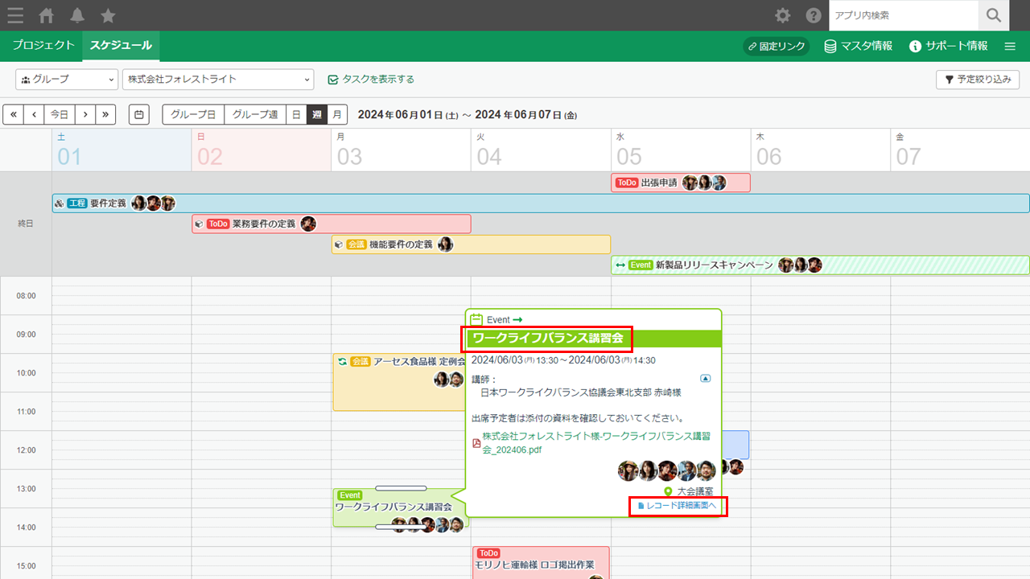1030x579 pixels.
Task: Open the green bar overflow menu icon
Action: point(1010,47)
